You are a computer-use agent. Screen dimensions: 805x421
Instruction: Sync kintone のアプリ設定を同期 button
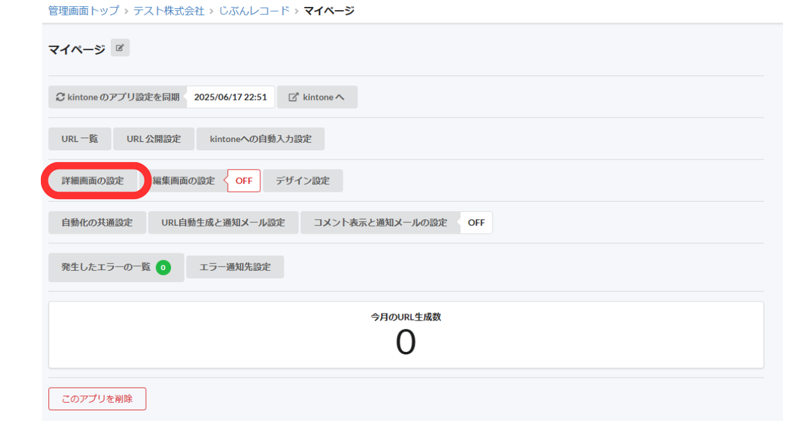118,97
